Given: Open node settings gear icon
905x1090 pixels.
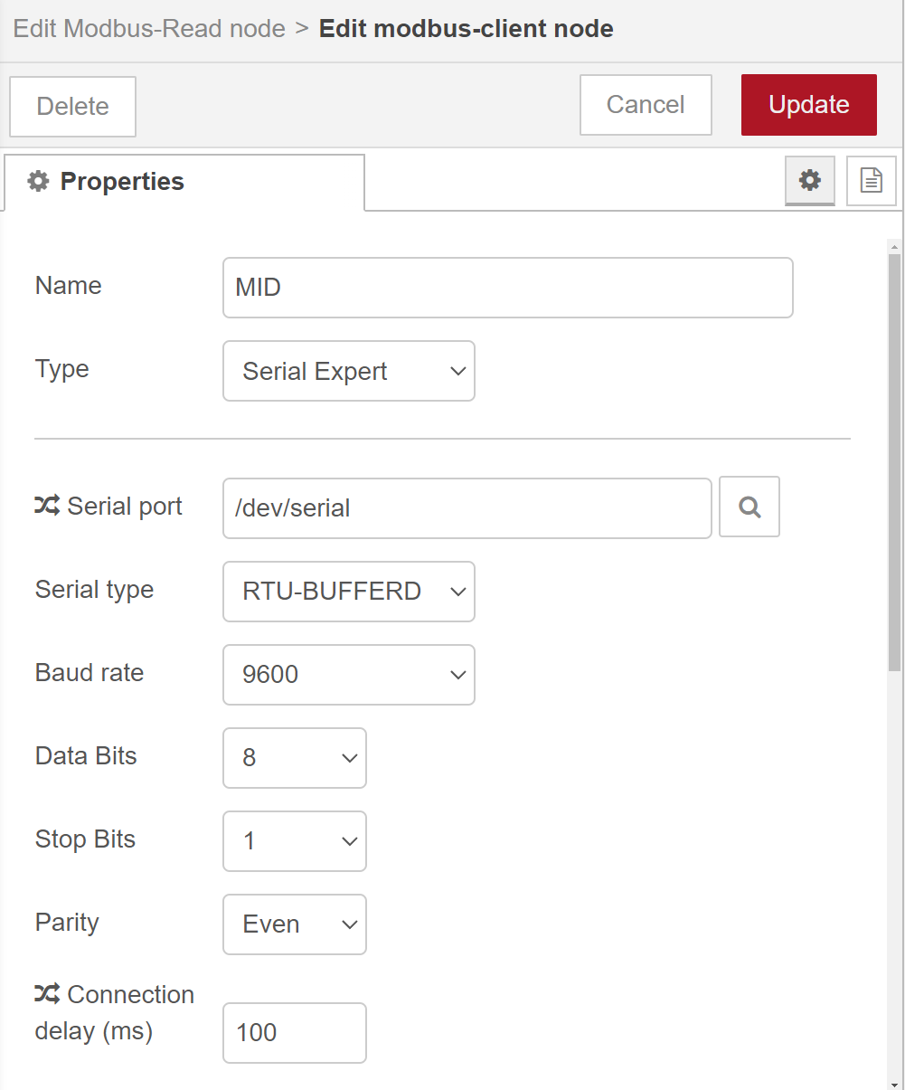Looking at the screenshot, I should tap(810, 180).
